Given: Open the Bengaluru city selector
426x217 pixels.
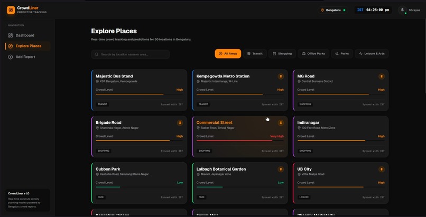Looking at the screenshot, I should (333, 10).
